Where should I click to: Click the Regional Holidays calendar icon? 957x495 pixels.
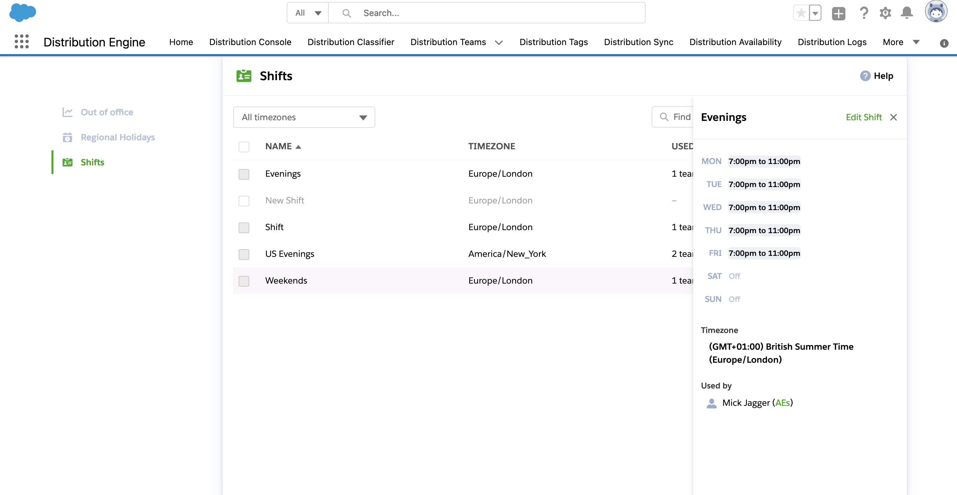(67, 137)
